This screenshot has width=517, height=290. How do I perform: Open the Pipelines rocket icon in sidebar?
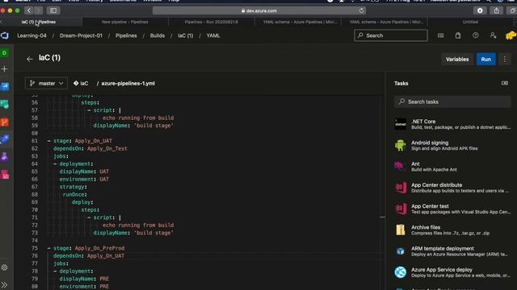pyautogui.click(x=5, y=139)
